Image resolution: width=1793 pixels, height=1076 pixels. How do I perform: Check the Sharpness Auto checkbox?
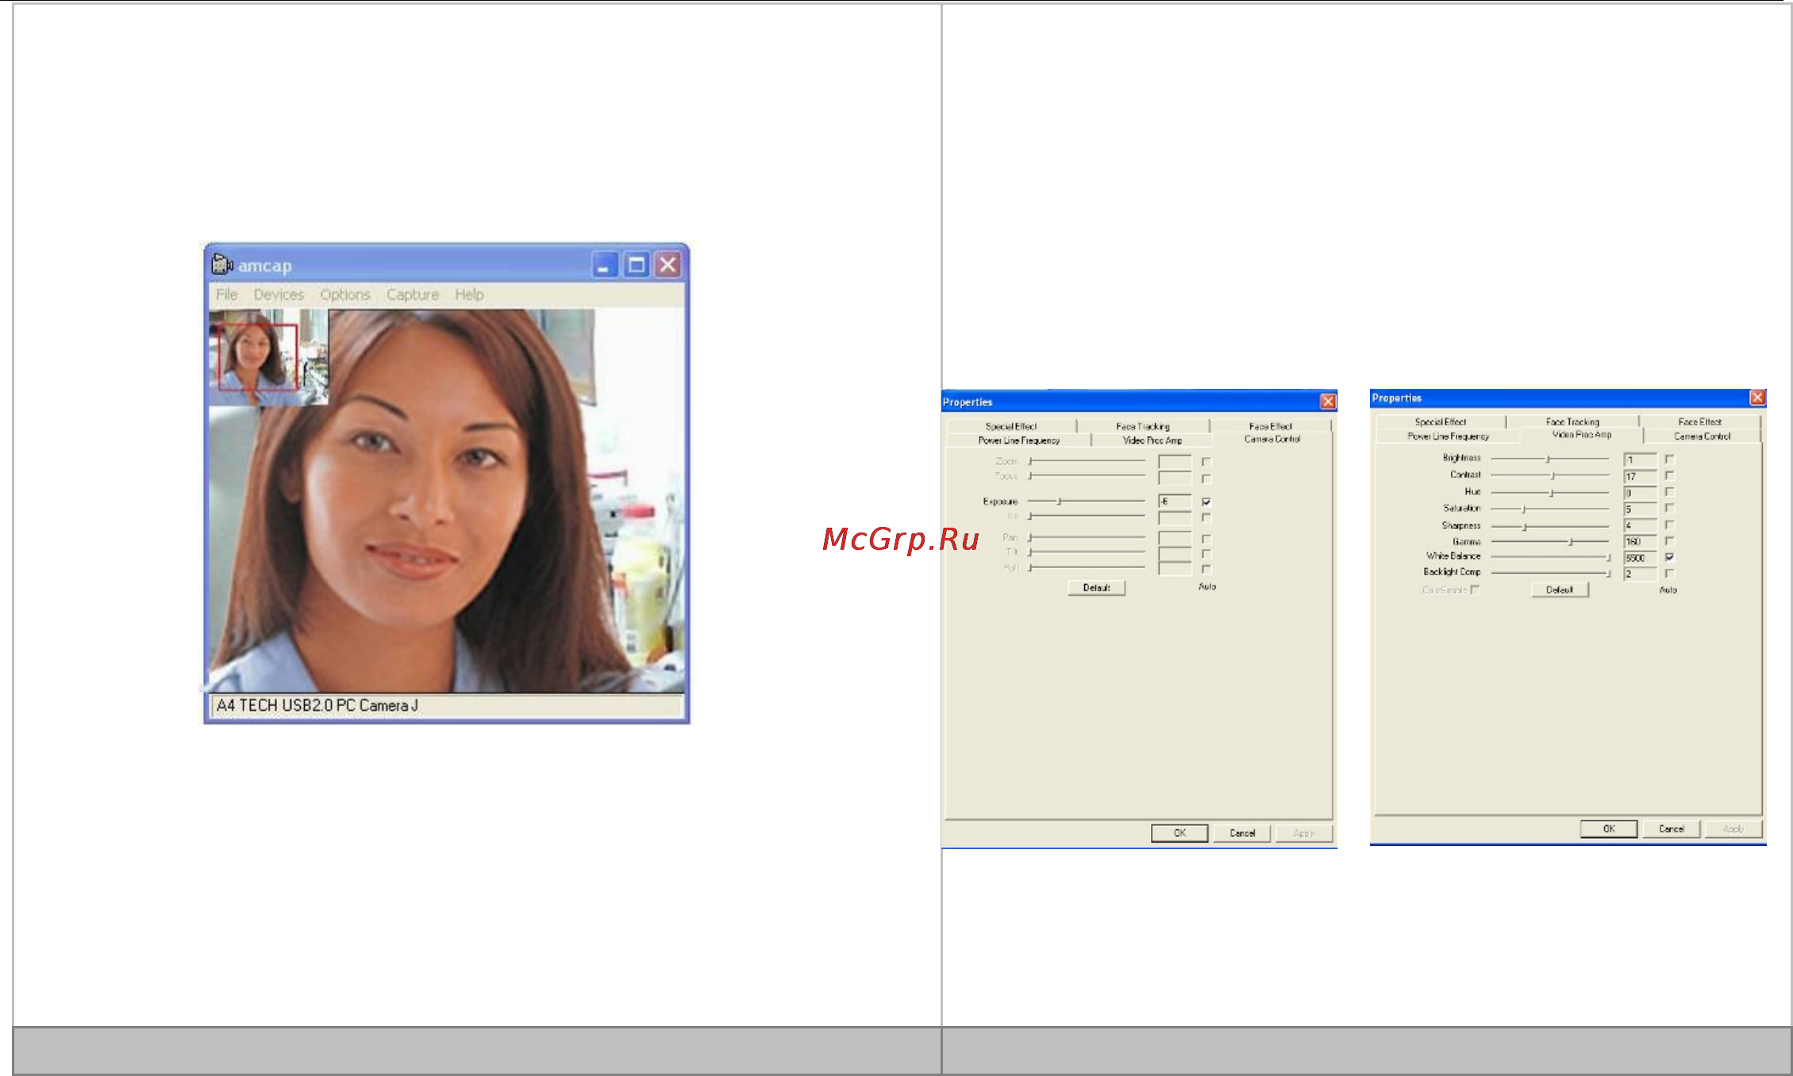click(x=1669, y=525)
